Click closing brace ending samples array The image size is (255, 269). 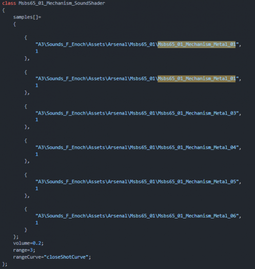16,237
